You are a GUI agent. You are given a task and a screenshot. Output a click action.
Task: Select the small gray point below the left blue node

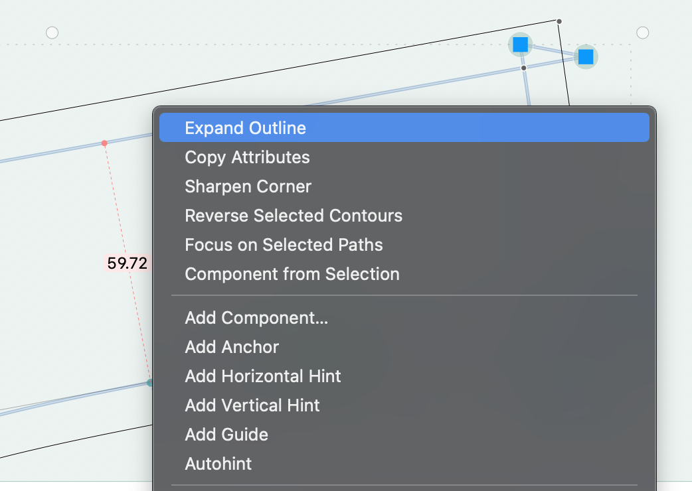[524, 68]
